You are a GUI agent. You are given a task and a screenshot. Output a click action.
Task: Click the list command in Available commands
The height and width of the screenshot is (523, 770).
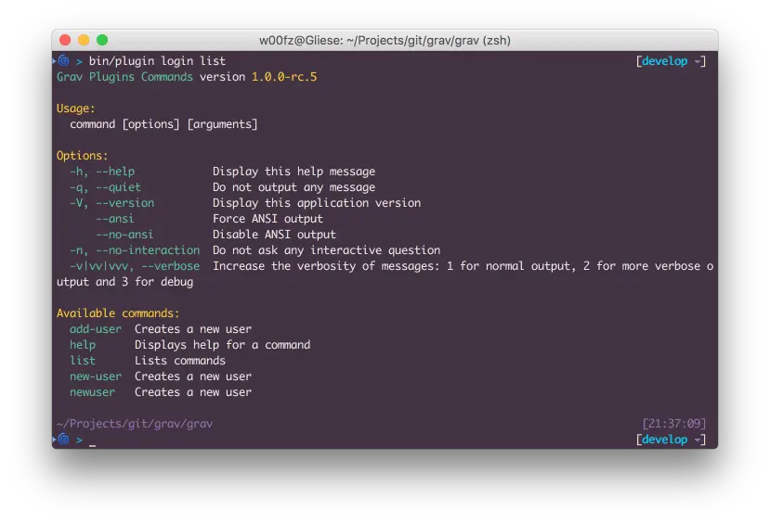coord(83,361)
